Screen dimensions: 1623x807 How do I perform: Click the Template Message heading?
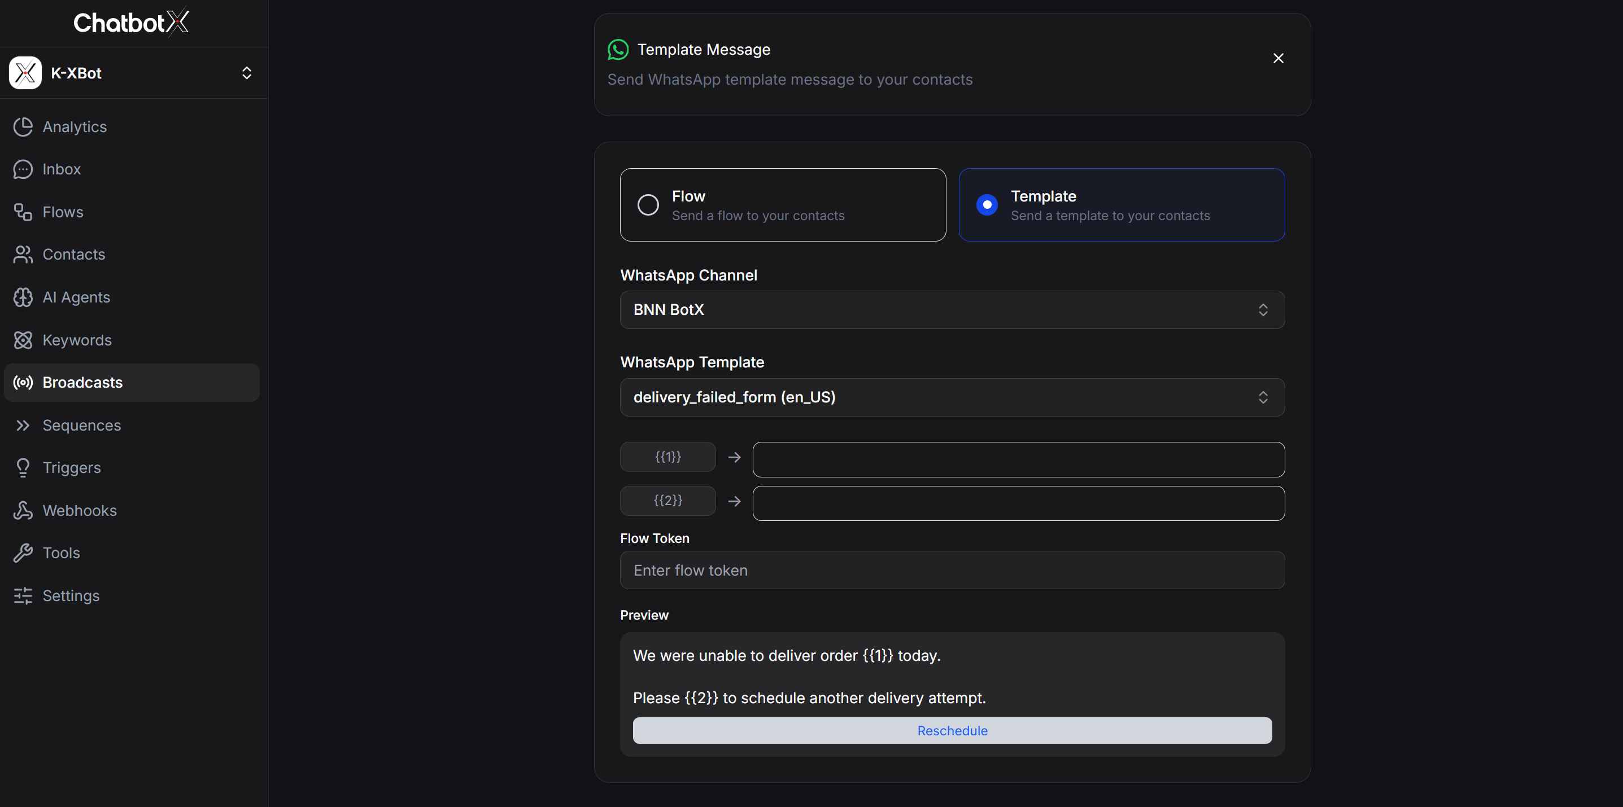pos(704,50)
